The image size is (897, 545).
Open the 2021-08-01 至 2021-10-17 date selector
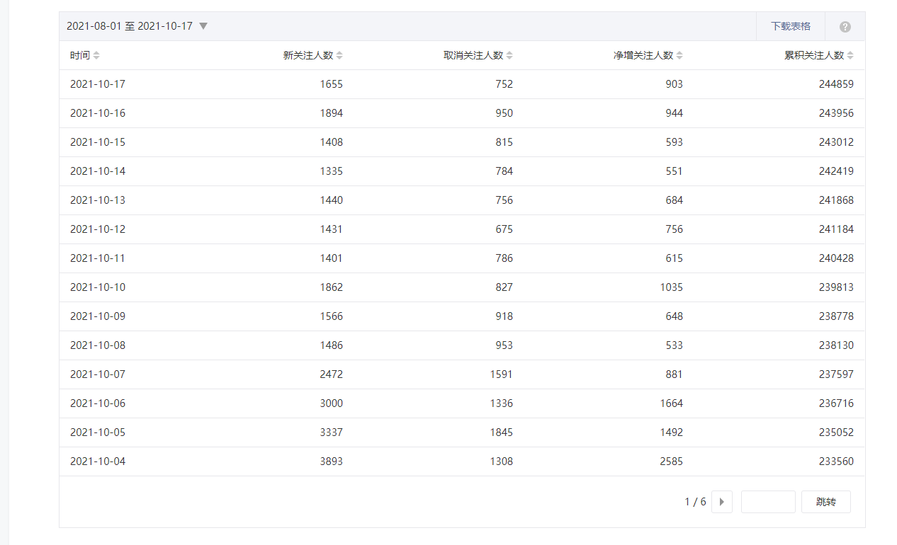click(130, 26)
